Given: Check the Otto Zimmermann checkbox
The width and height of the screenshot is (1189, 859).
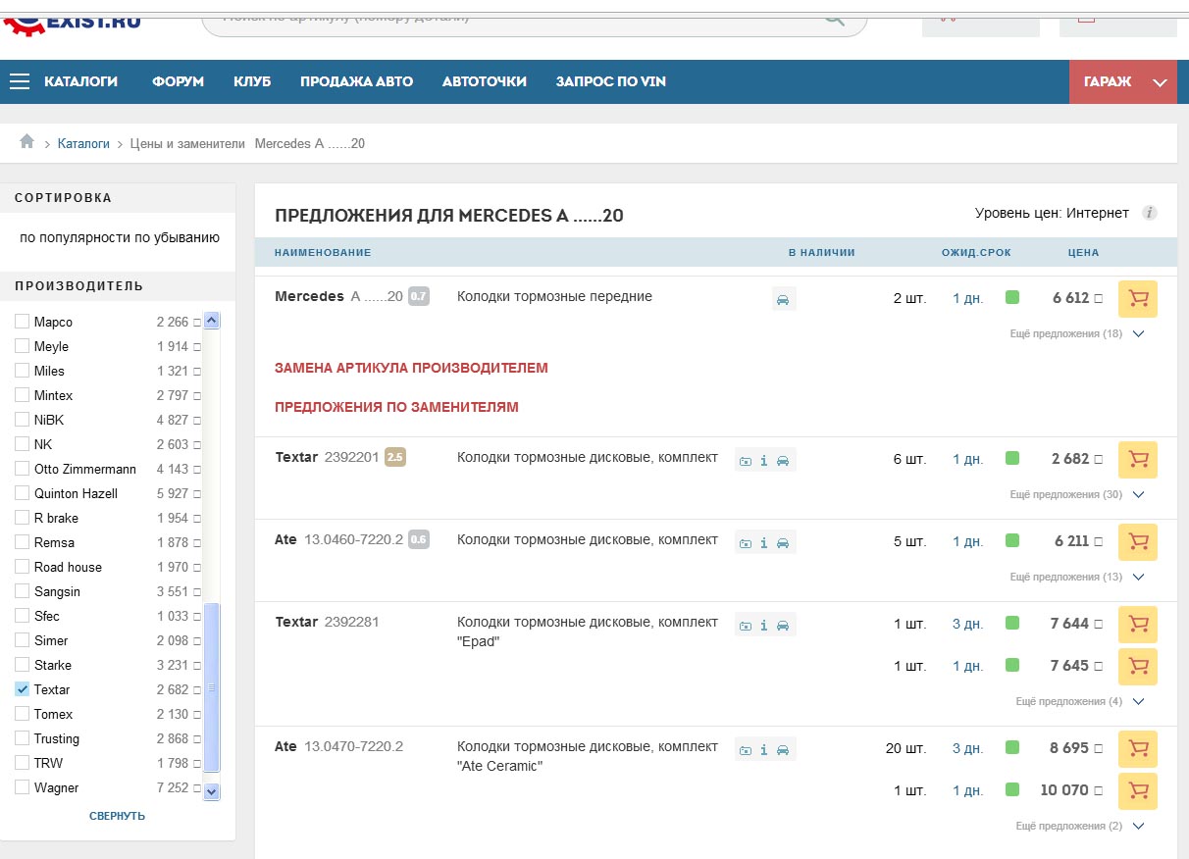Looking at the screenshot, I should (22, 469).
